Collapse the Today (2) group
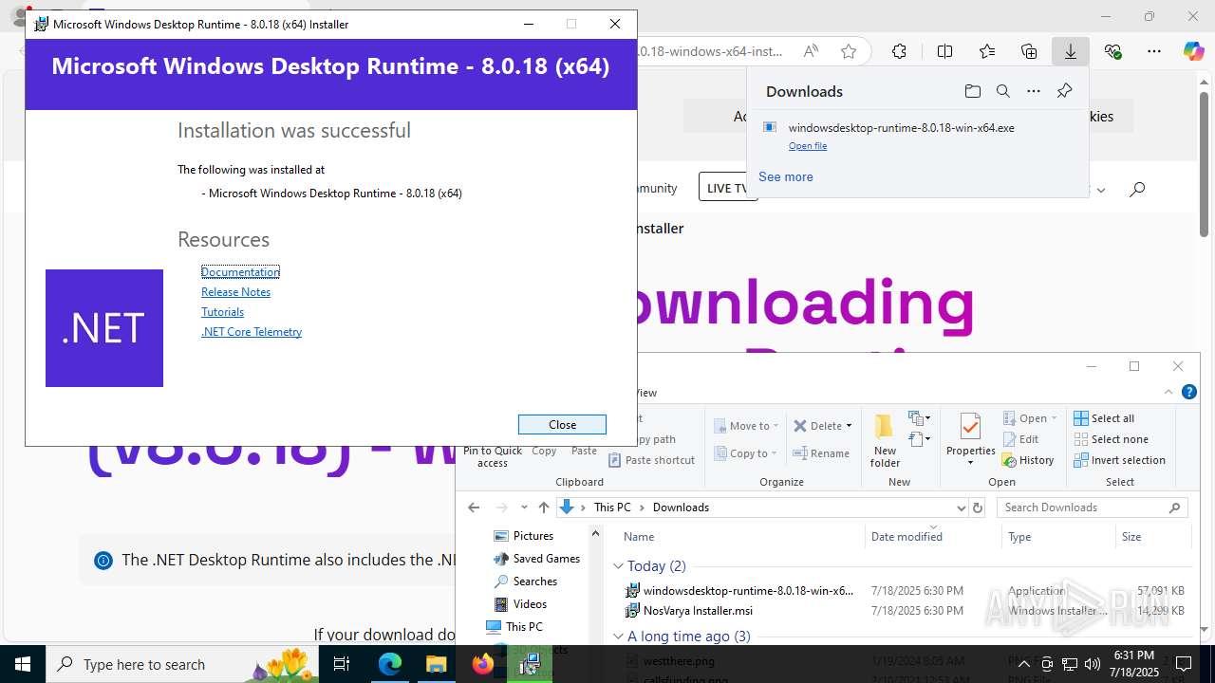Image resolution: width=1215 pixels, height=683 pixels. tap(619, 566)
